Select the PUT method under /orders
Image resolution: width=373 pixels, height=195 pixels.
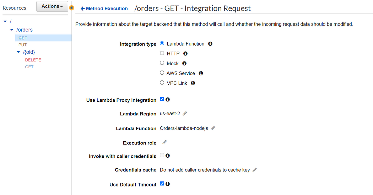pos(23,45)
